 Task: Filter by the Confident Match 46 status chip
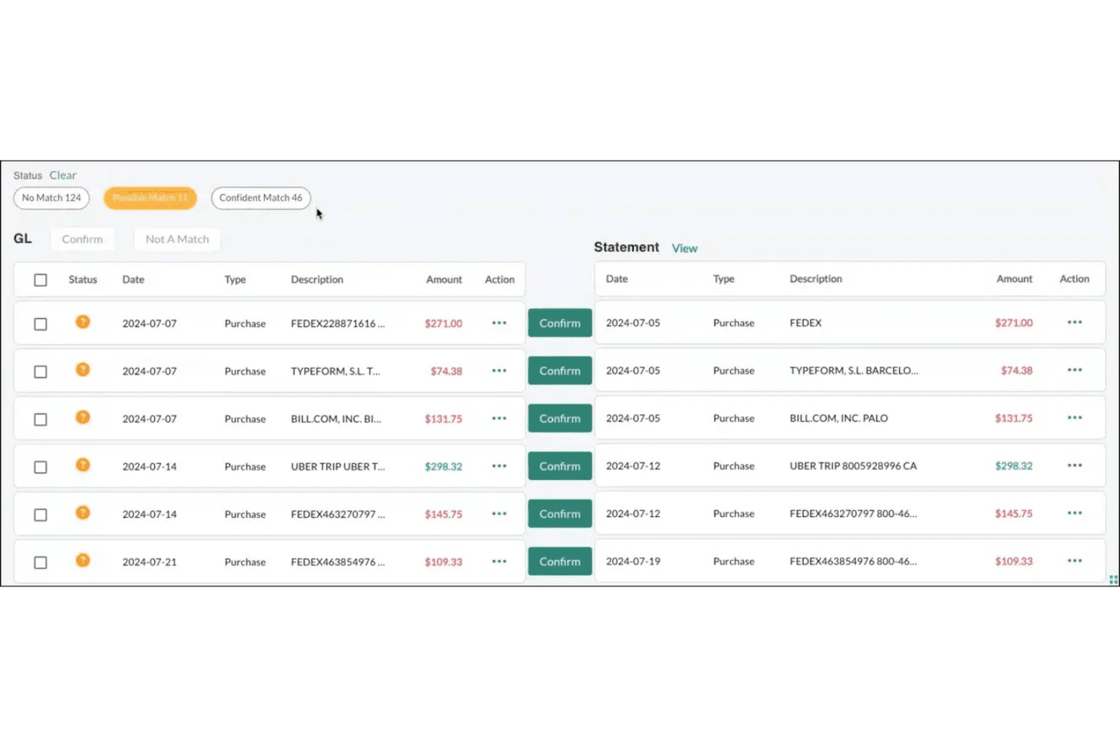pos(261,198)
